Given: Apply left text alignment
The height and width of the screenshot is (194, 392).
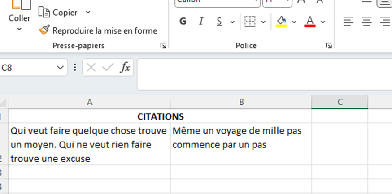Looking at the screenshot, I should click(348, 21).
